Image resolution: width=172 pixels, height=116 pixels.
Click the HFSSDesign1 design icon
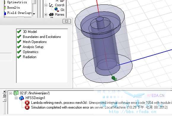[22, 98]
